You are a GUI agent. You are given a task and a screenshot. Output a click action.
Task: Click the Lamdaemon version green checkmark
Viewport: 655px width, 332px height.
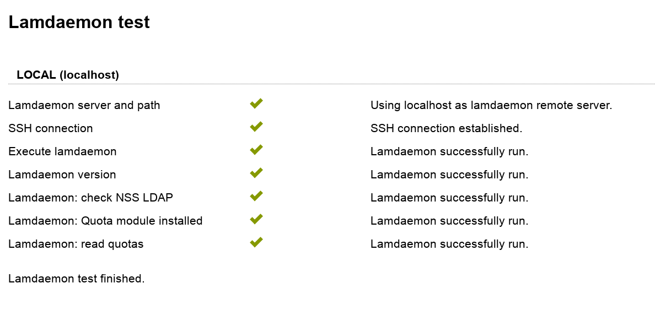(x=256, y=173)
